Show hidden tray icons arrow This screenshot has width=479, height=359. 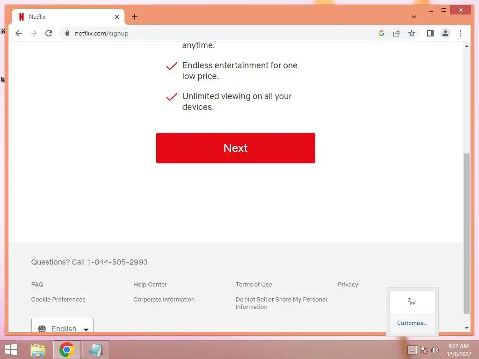click(412, 350)
